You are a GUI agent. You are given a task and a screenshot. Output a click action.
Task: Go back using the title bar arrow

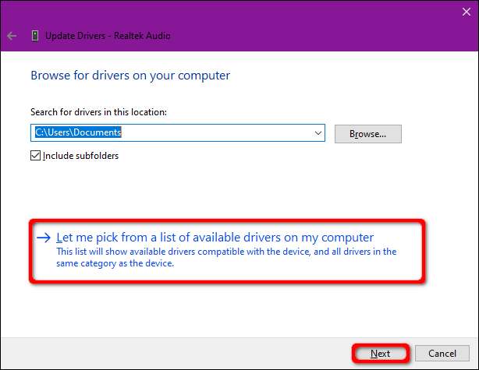tap(12, 36)
